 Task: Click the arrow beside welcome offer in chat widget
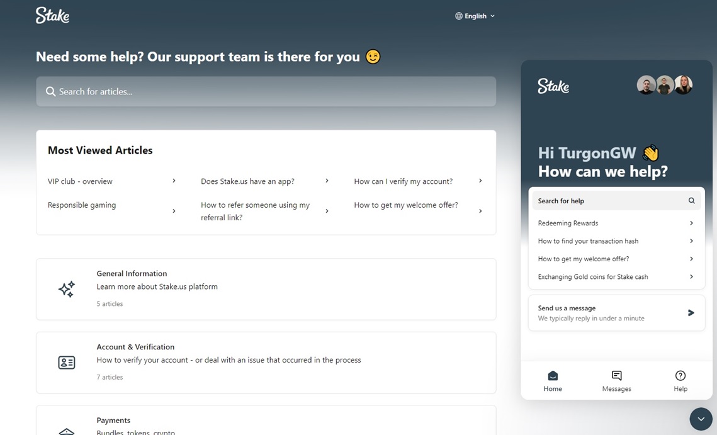[691, 259]
